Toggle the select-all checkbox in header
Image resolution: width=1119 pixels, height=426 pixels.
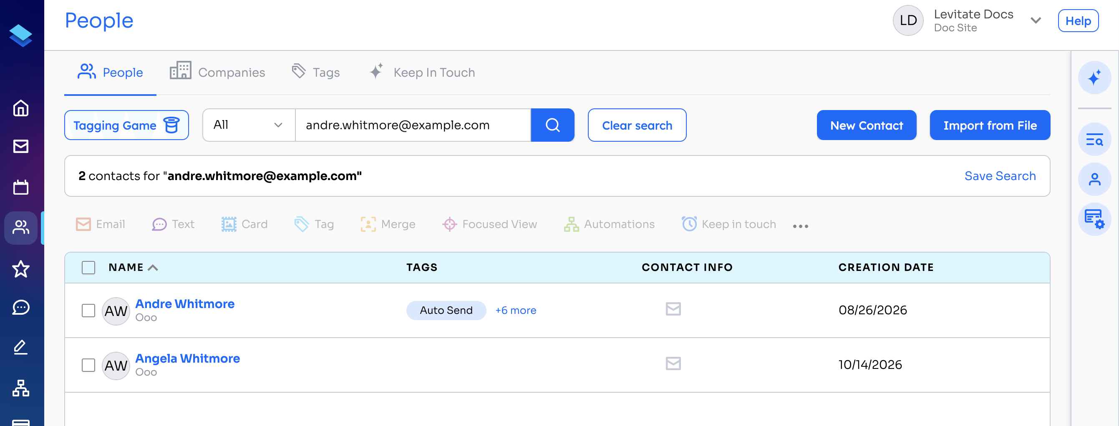88,268
